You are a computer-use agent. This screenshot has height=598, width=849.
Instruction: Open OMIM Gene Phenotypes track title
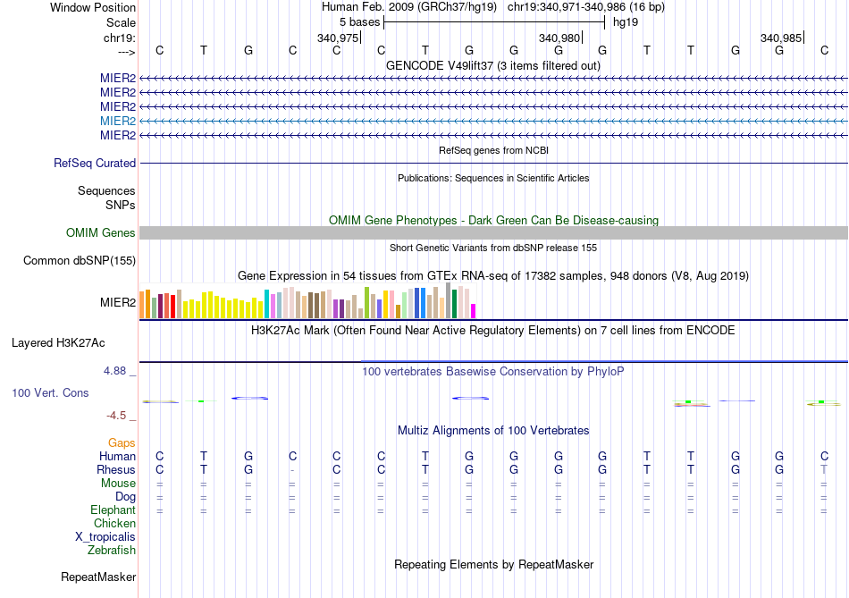point(493,220)
